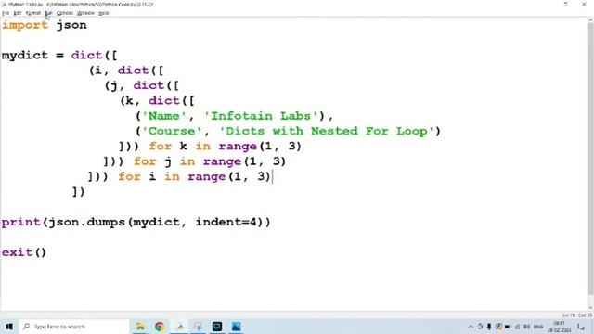This screenshot has height=334, width=594.
Task: Open the Photos app taskbar icon
Action: (x=237, y=327)
